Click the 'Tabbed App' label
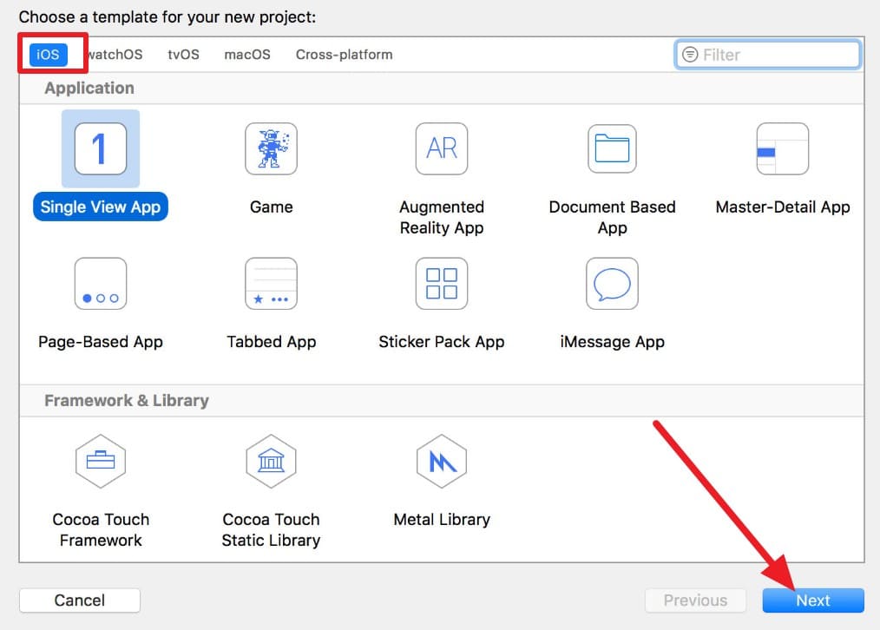Screen dimensions: 880x630 click(271, 342)
